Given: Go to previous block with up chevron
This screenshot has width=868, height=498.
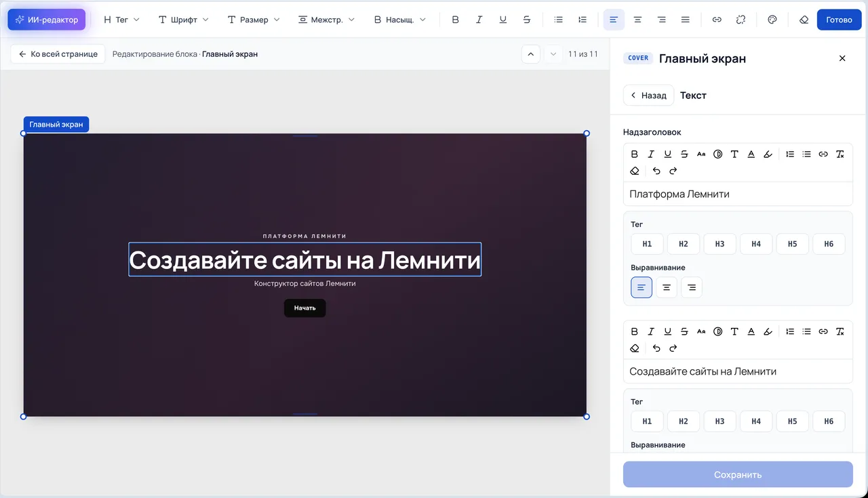Looking at the screenshot, I should [531, 54].
